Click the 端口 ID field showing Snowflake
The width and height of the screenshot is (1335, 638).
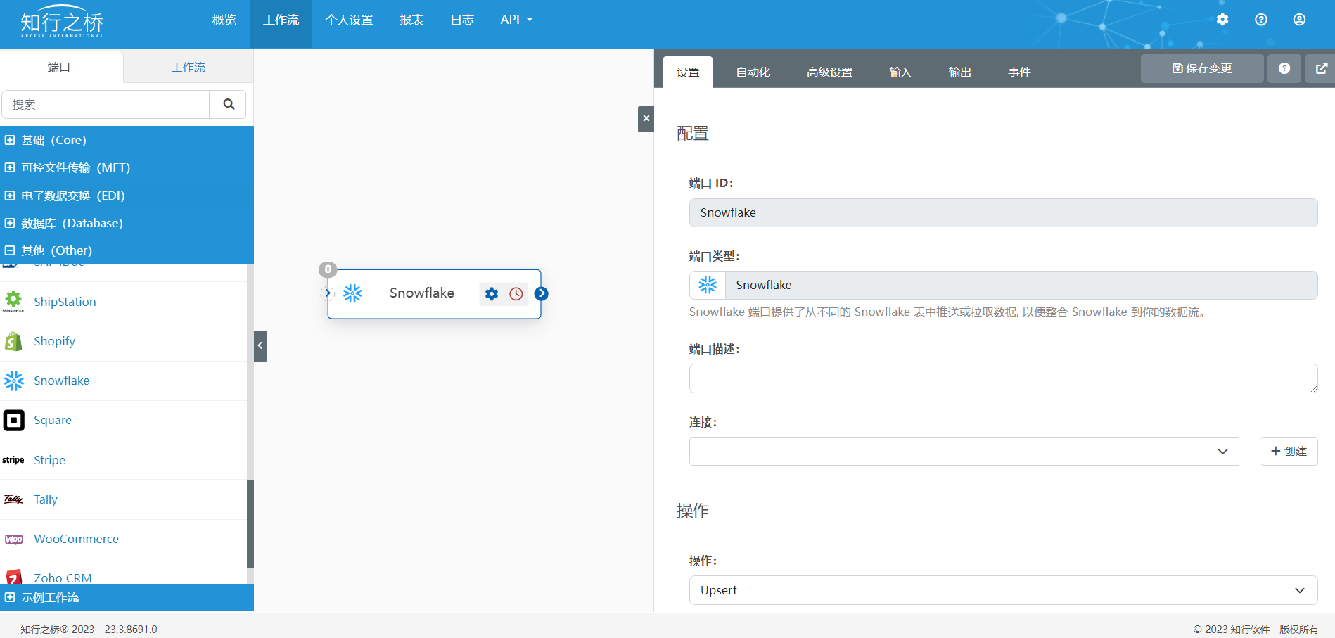tap(1003, 212)
